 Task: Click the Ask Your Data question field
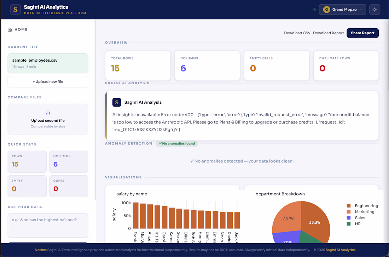(48, 225)
